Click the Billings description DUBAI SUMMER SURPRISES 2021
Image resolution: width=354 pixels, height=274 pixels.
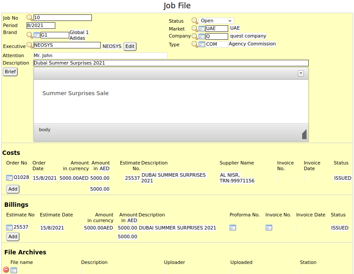click(x=178, y=228)
